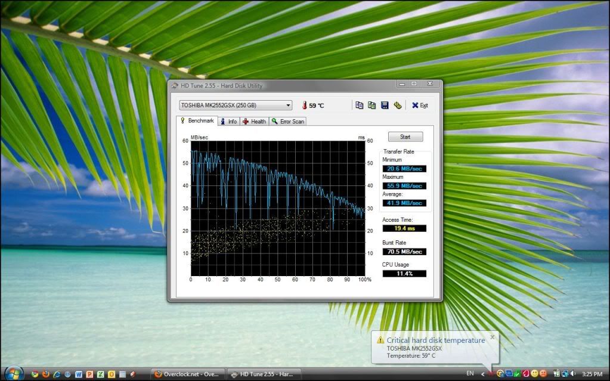Copy screenshot to clipboard in HD Tune
This screenshot has width=610, height=381.
pos(371,105)
